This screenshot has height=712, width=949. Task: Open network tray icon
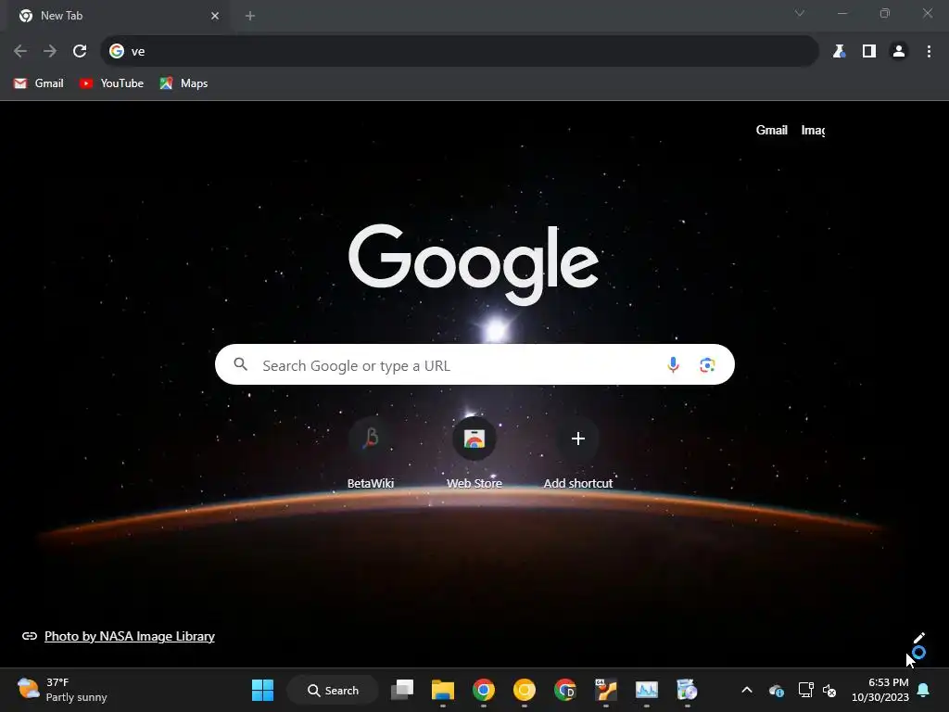pyautogui.click(x=805, y=690)
